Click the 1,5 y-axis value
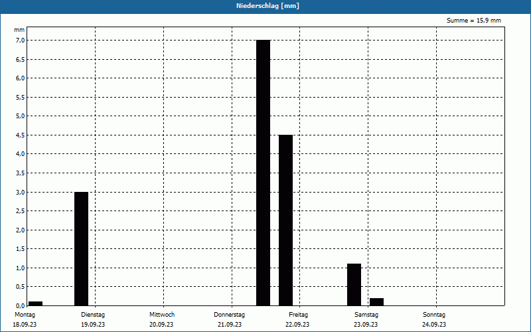 click(x=21, y=249)
